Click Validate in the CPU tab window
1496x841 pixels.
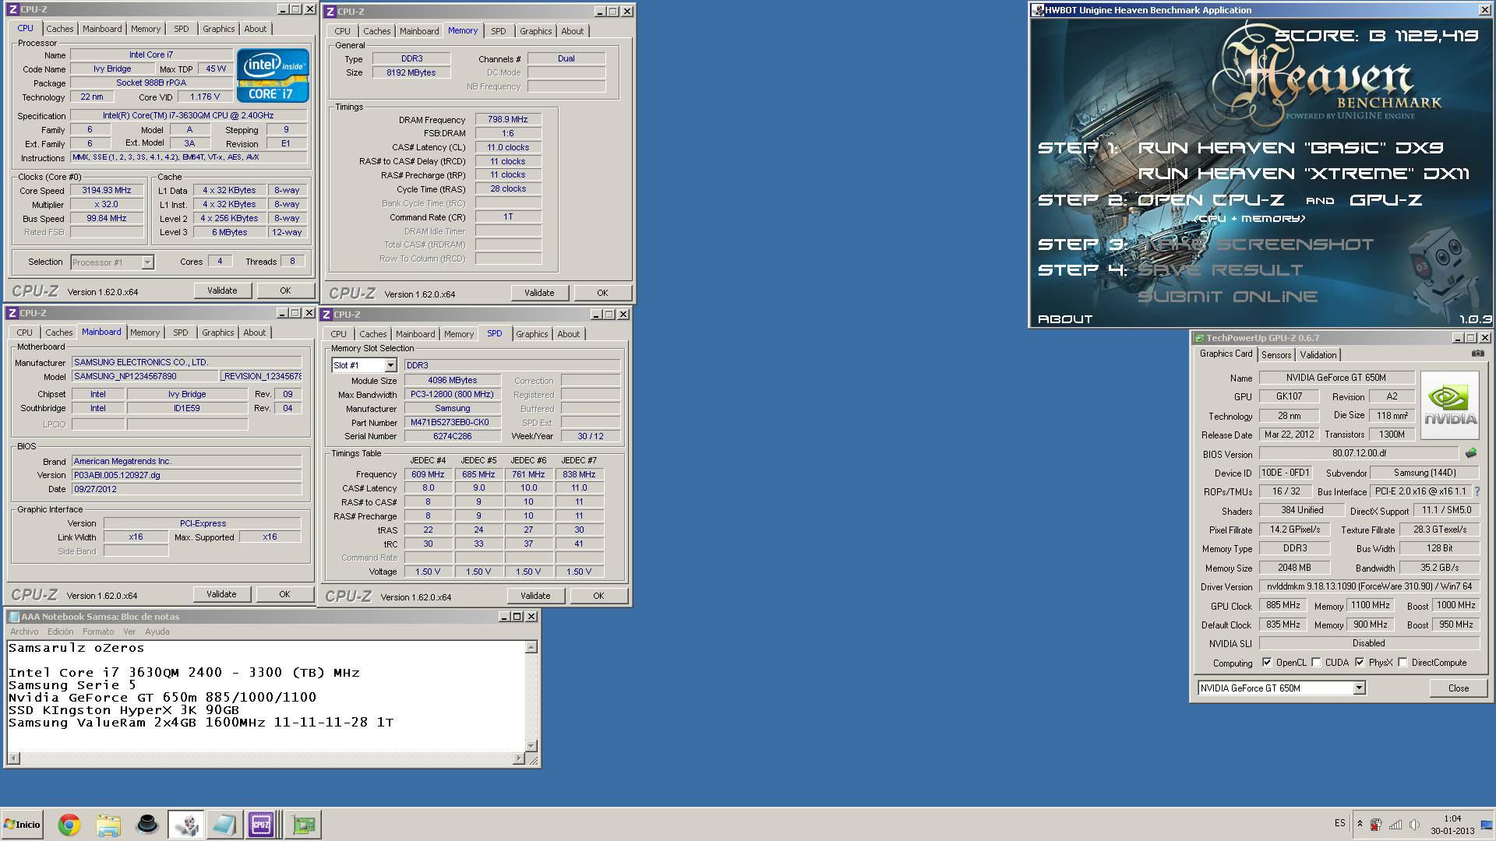click(x=222, y=290)
